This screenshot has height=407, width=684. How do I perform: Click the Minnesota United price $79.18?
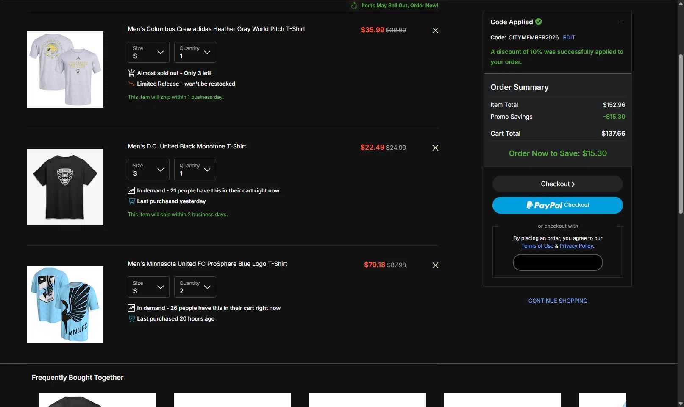coord(375,265)
